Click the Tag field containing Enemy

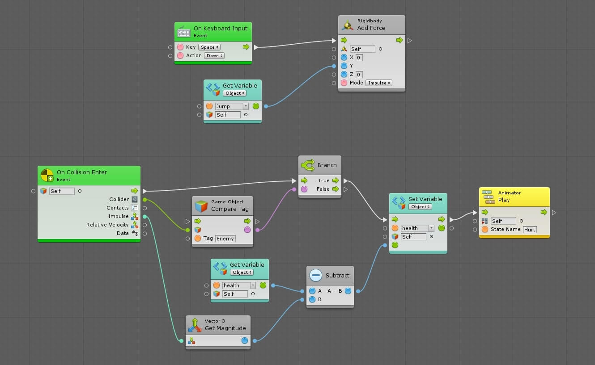[x=225, y=239]
